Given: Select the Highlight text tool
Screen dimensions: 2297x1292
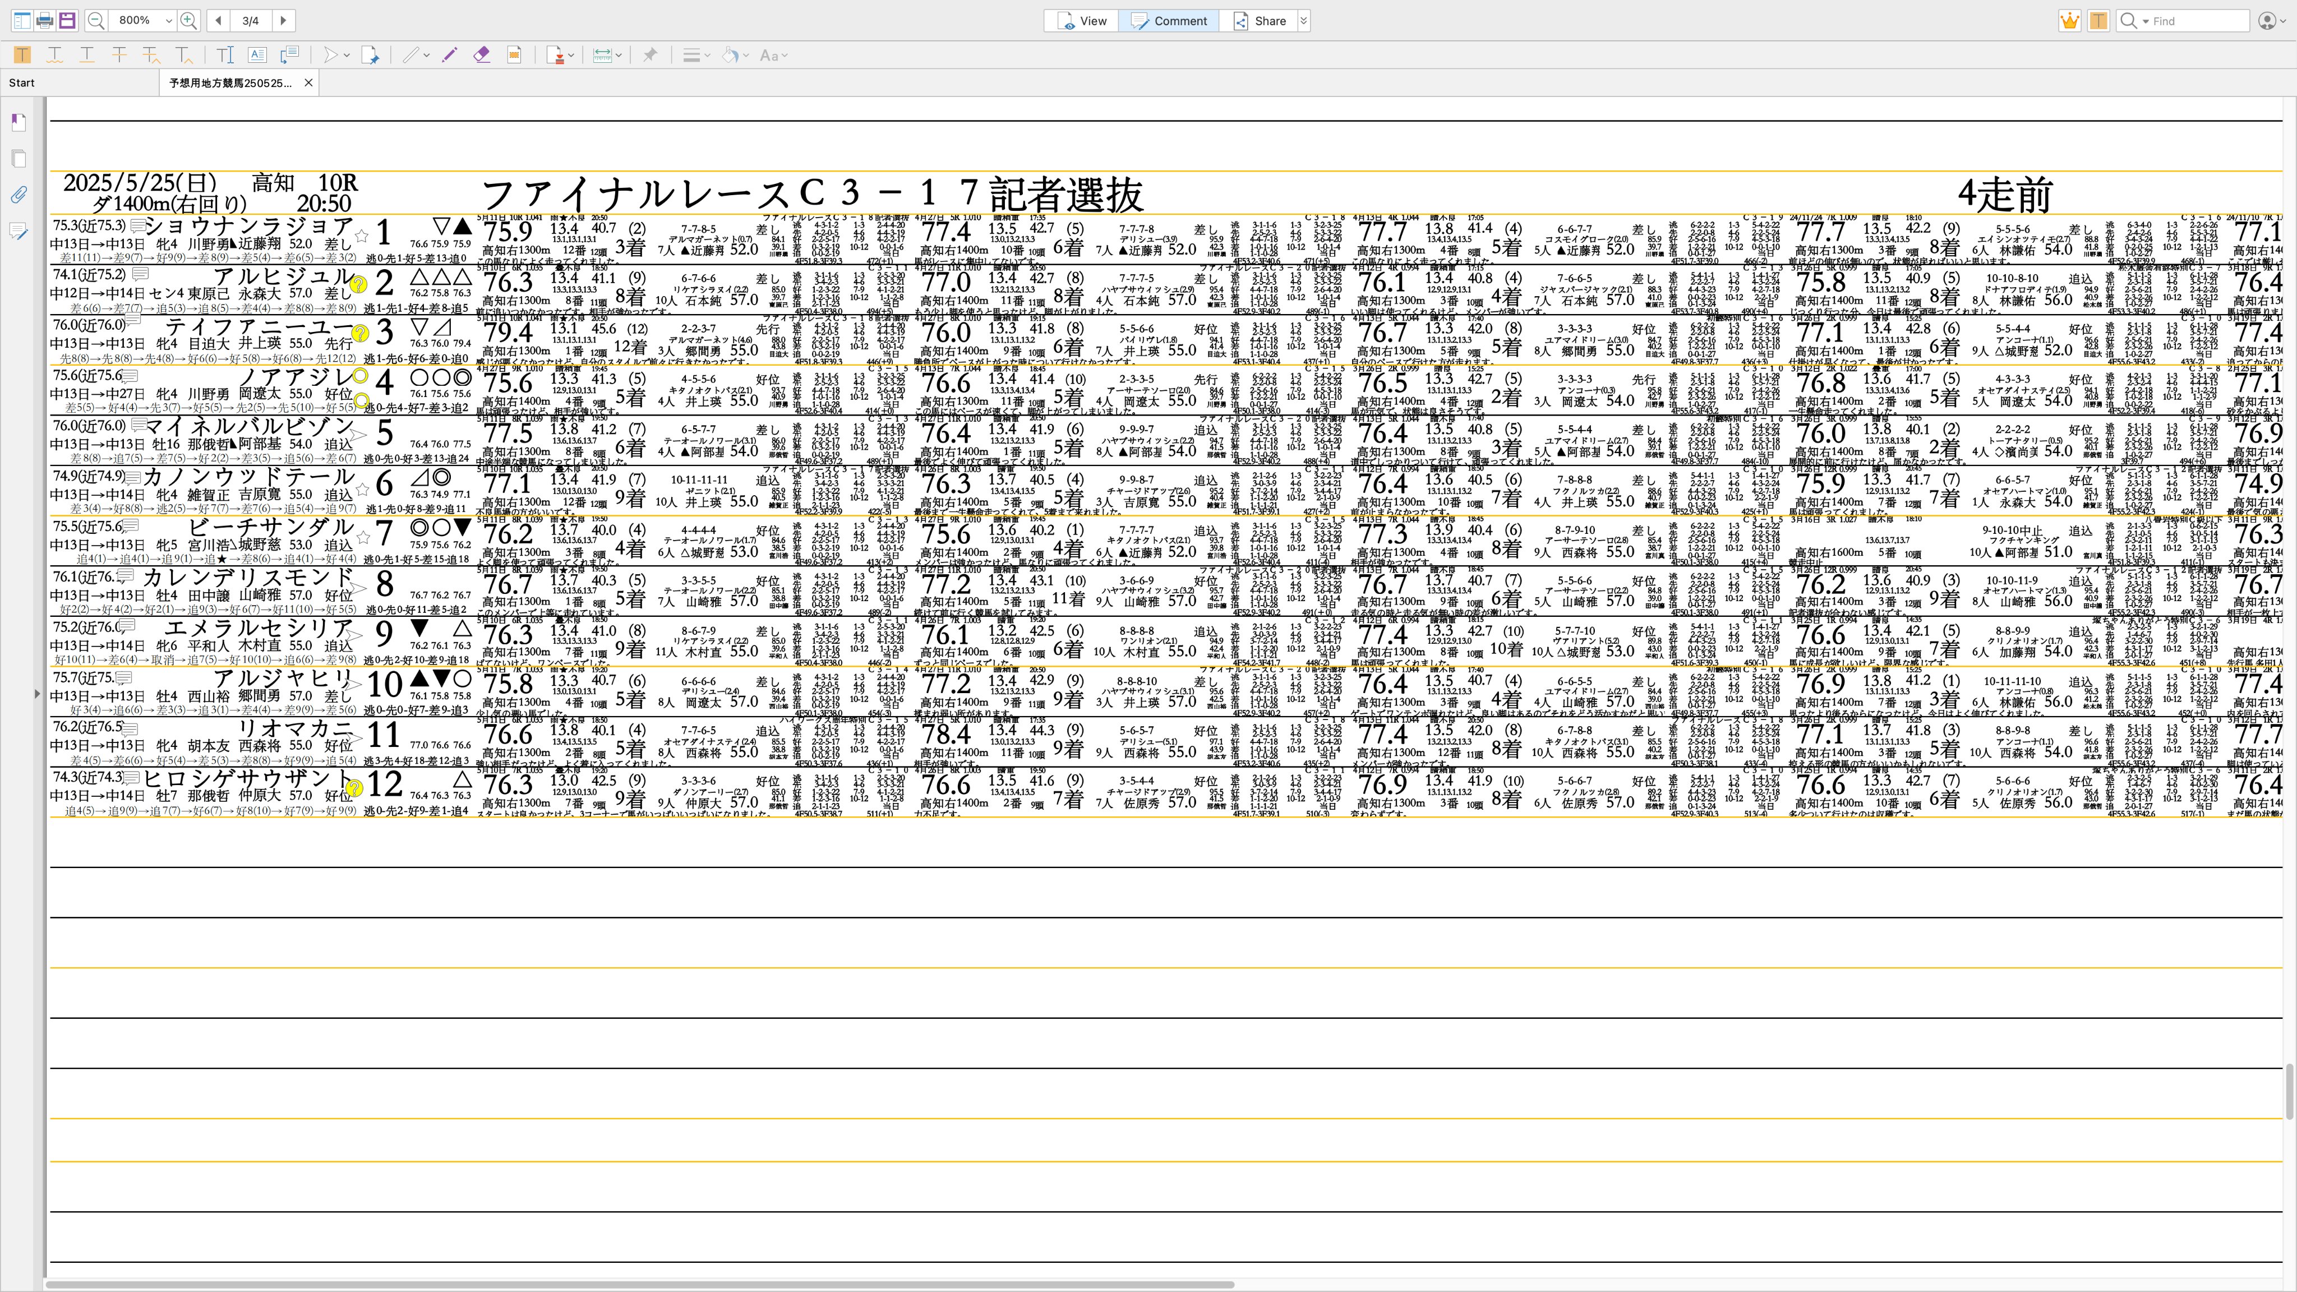Looking at the screenshot, I should click(22, 56).
